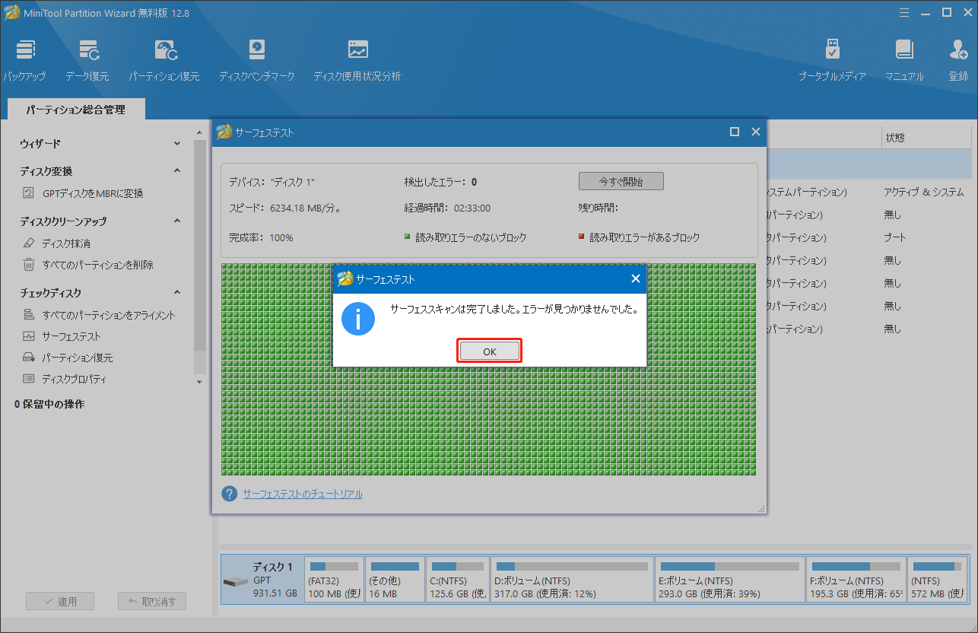
Task: Select すべてのパーティションをアライメント in sidebar
Action: click(x=99, y=315)
